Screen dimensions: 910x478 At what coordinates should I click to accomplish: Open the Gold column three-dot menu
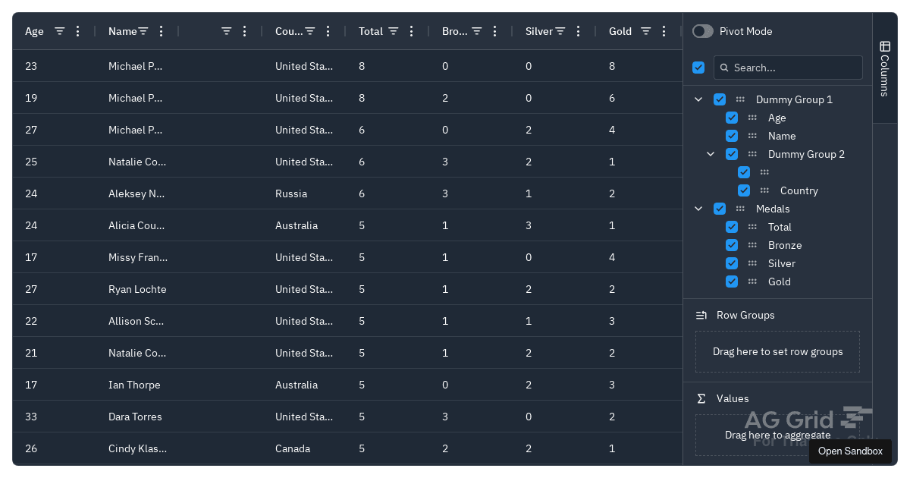pos(664,31)
